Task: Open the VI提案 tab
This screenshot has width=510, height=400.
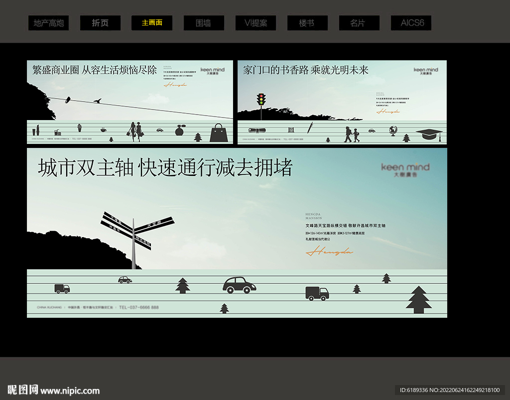Action: click(x=255, y=23)
